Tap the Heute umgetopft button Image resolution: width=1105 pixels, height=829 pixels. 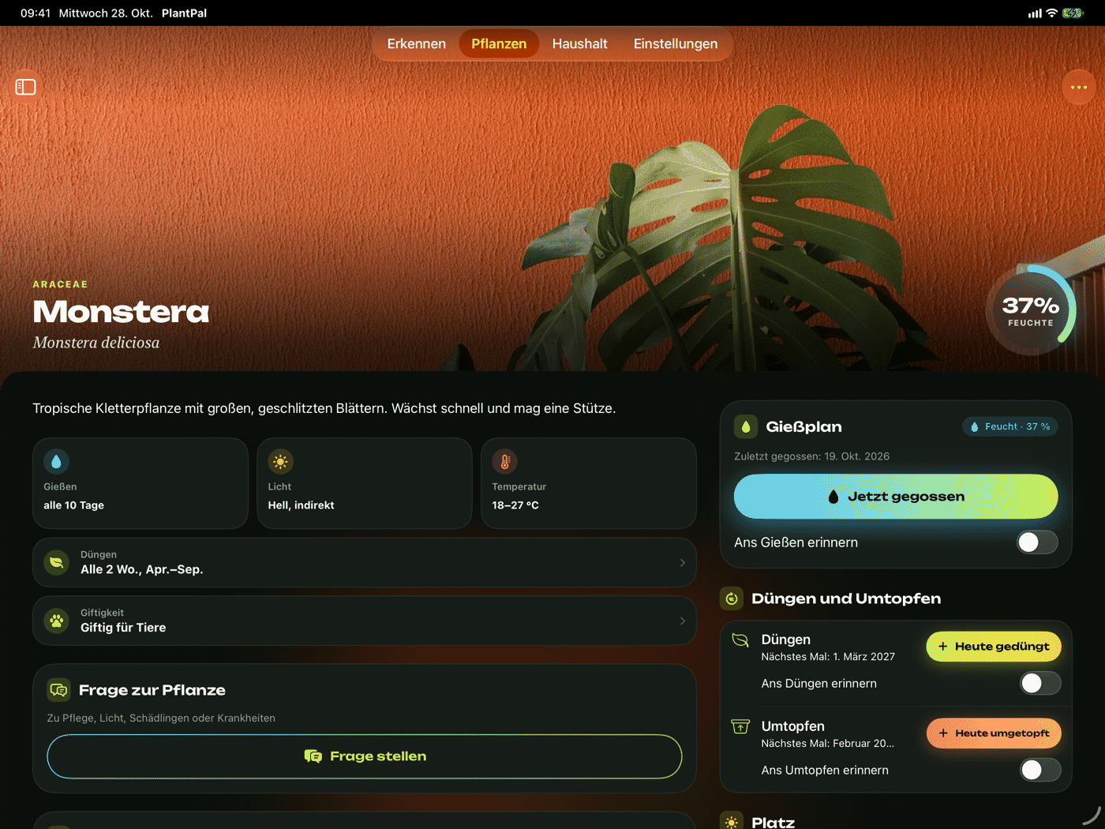pyautogui.click(x=994, y=733)
